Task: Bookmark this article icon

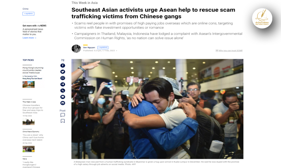Action: coord(63,121)
